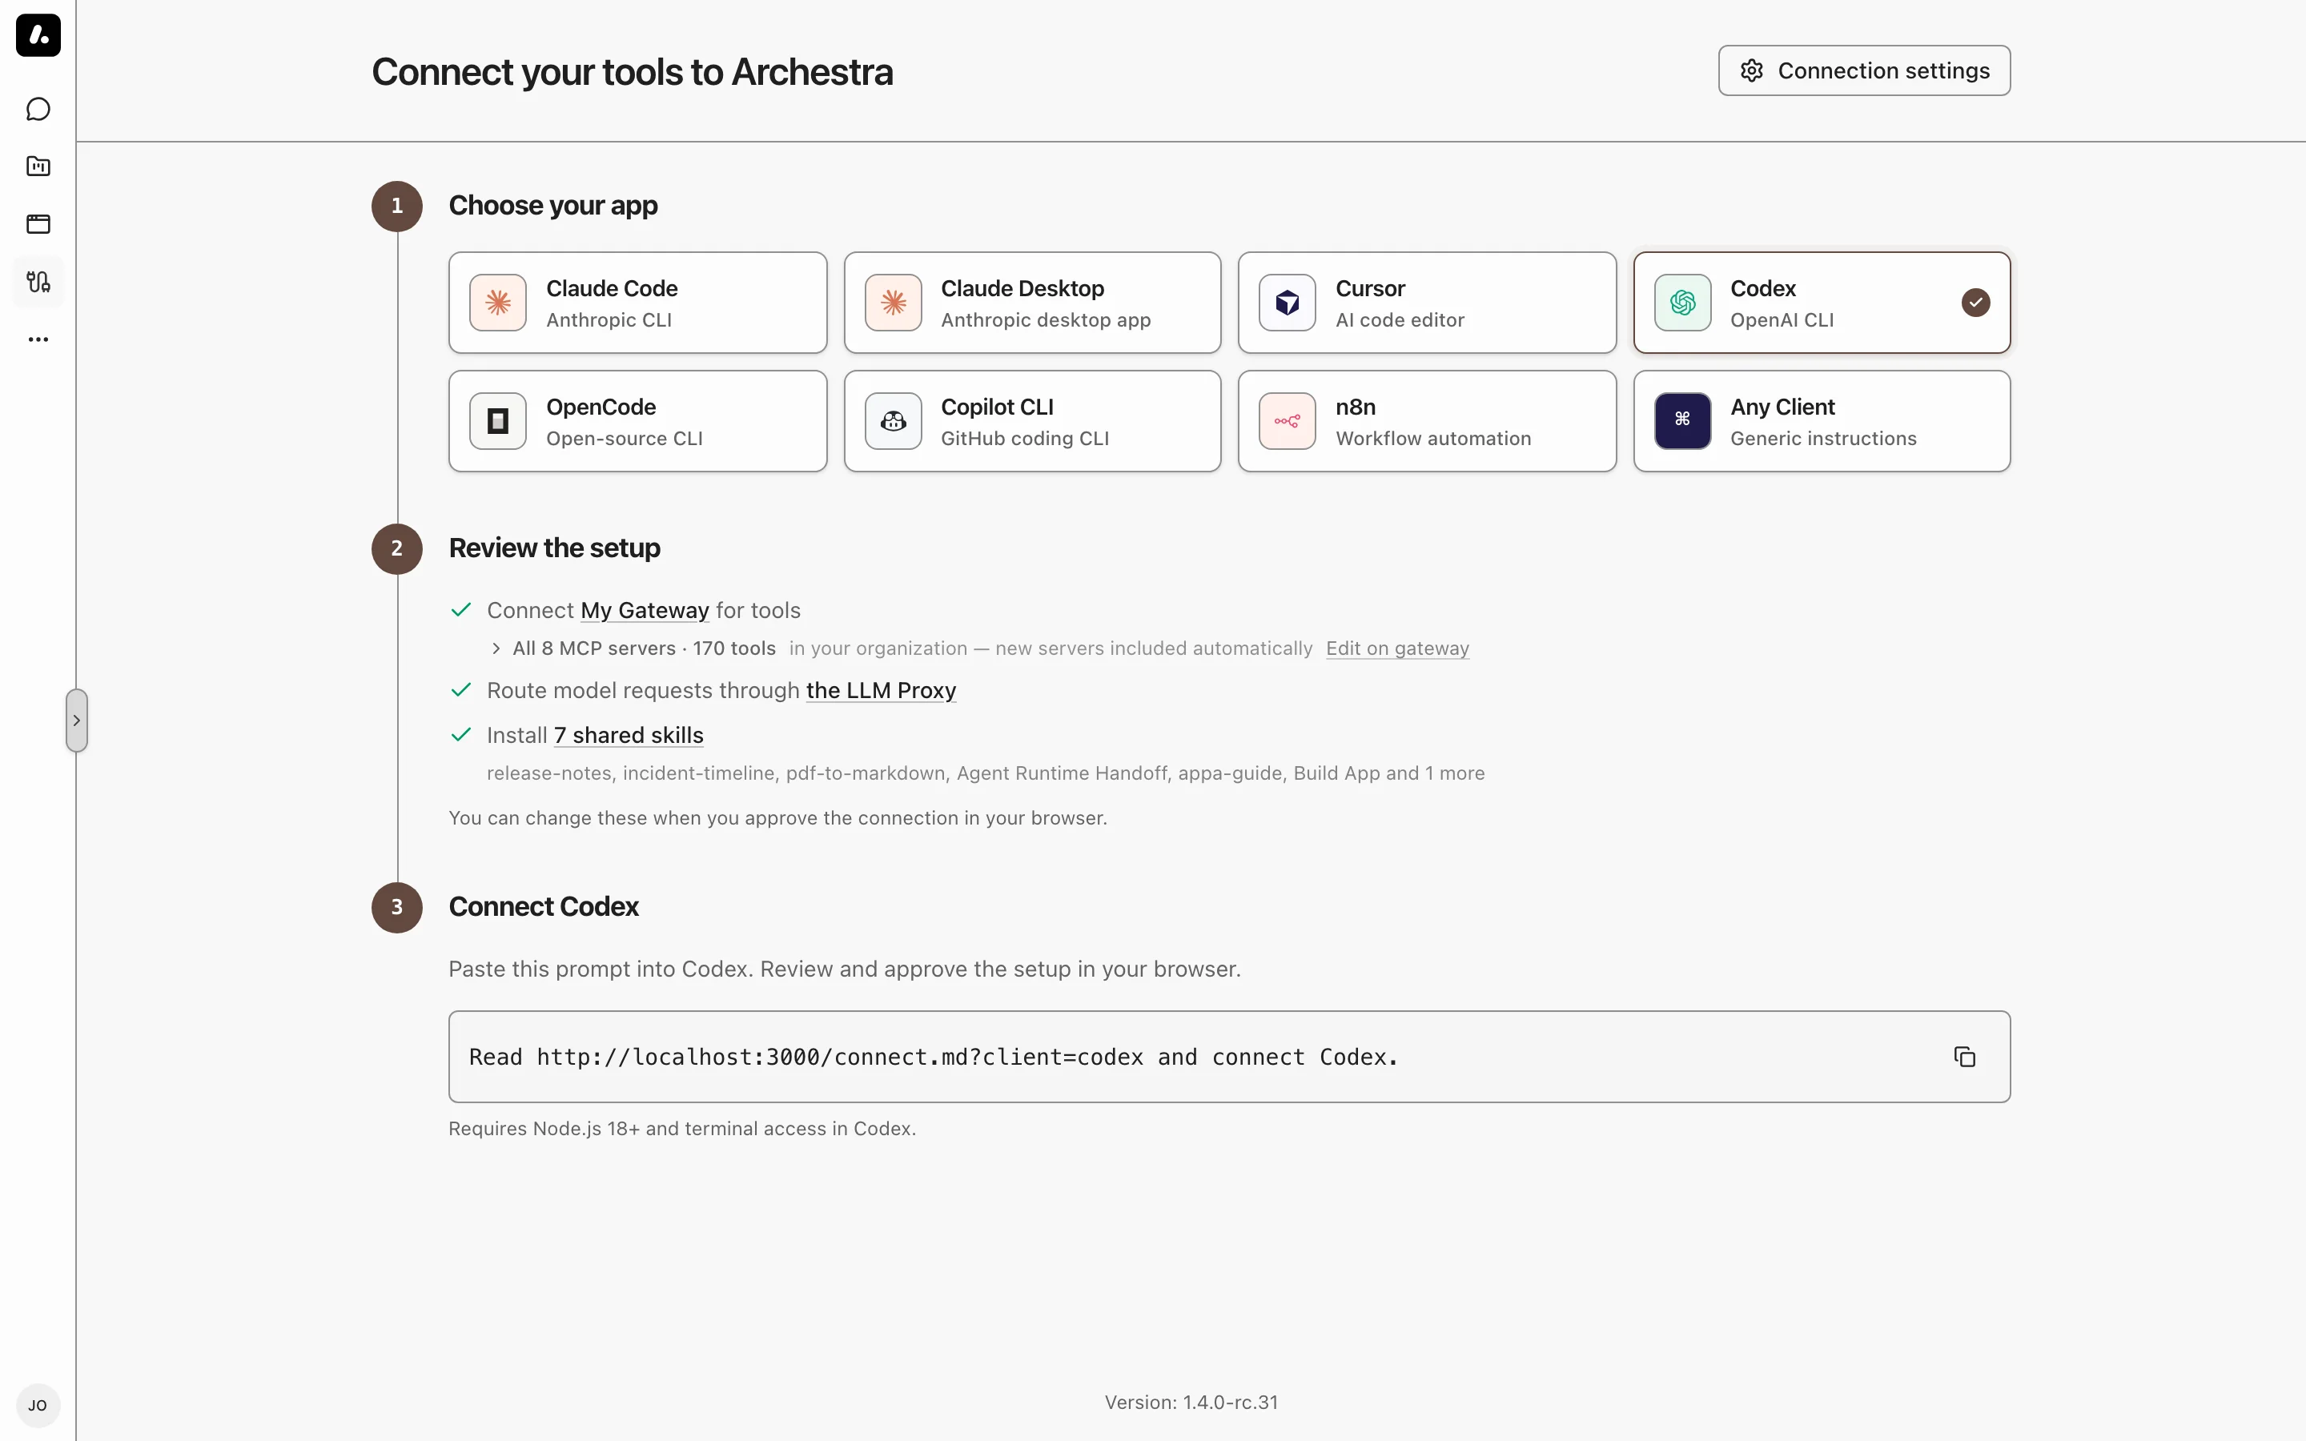Expand the sidebar with the chevron handle

[x=77, y=720]
